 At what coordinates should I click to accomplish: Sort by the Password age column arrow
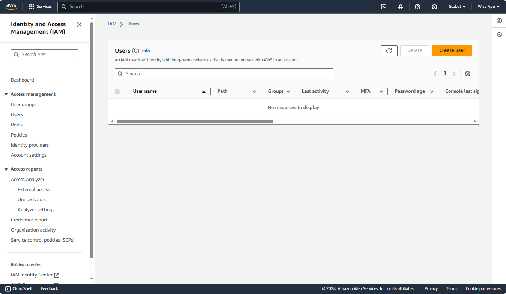point(432,92)
